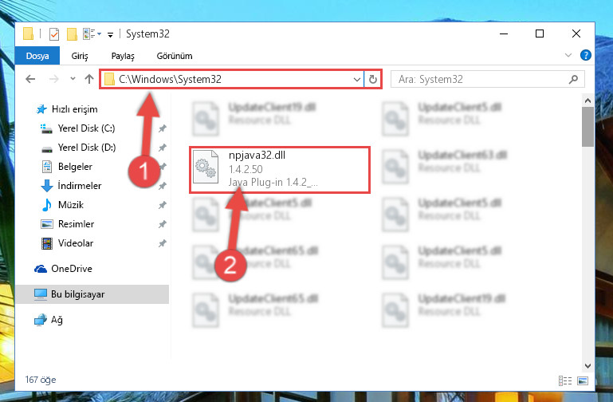Screen dimensions: 613x402
Task: Click the new folder icon in quick access toolbar
Action: tap(72, 34)
